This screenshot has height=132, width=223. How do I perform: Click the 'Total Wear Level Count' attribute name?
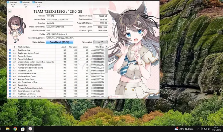coord(27,94)
